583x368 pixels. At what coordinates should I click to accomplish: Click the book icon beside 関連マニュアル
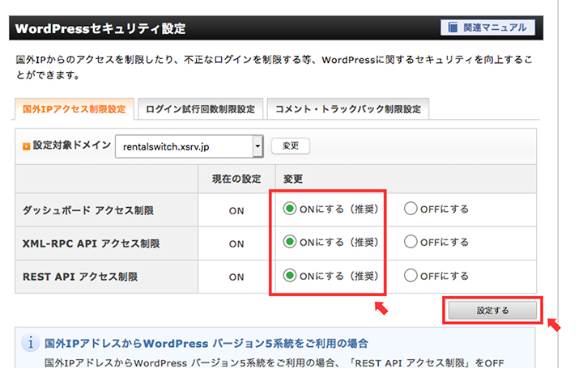[453, 27]
